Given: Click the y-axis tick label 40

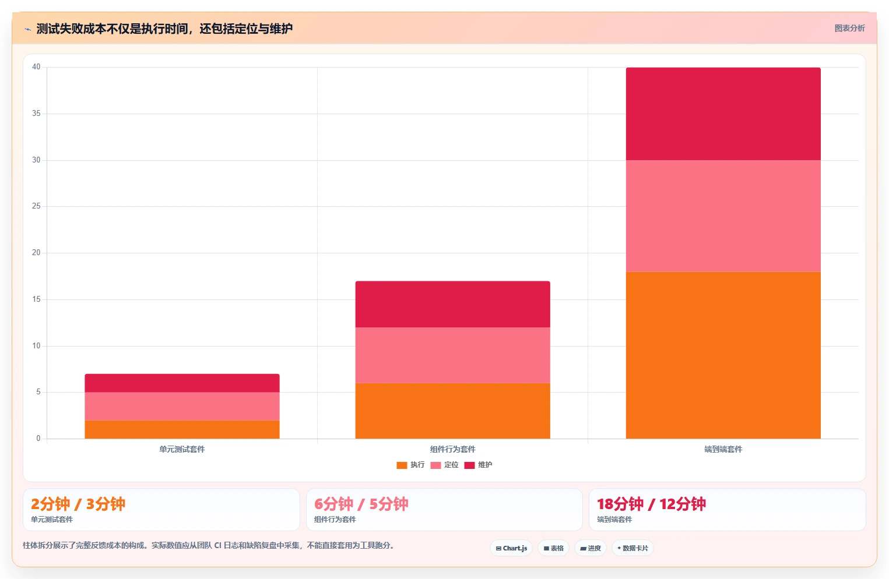Looking at the screenshot, I should pos(36,67).
